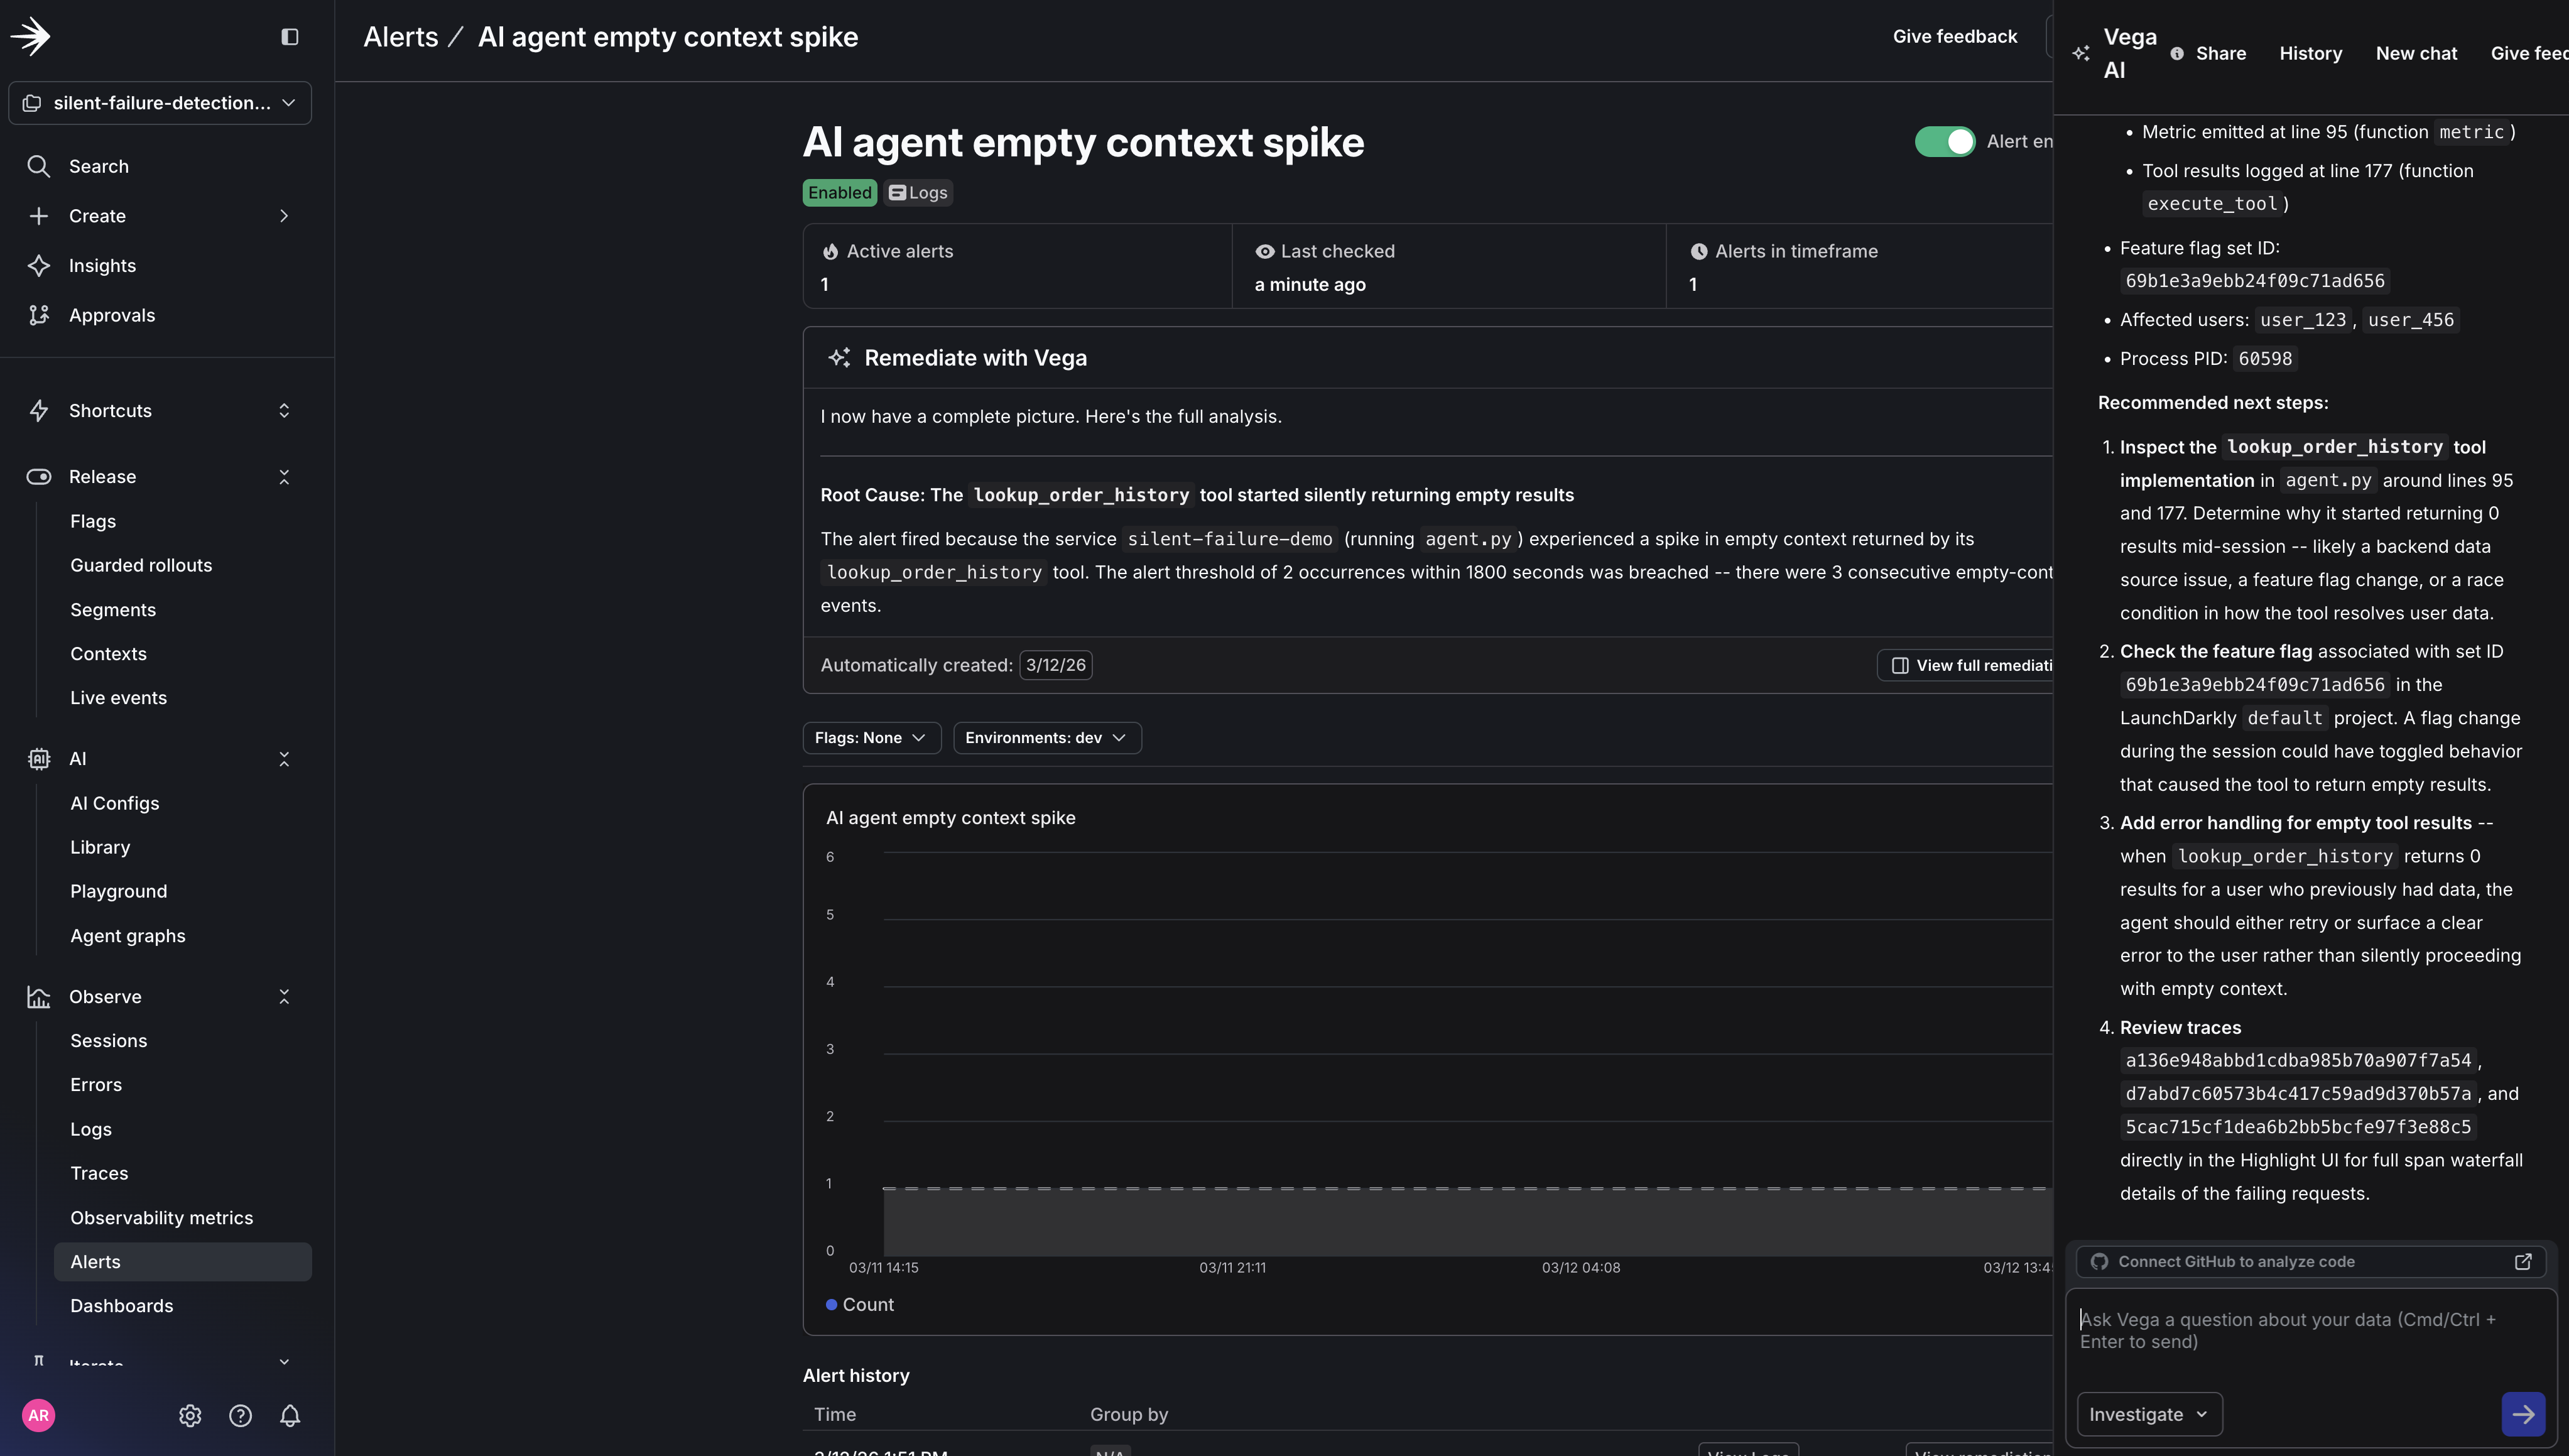Collapse sidebar using panel icon

tap(290, 37)
